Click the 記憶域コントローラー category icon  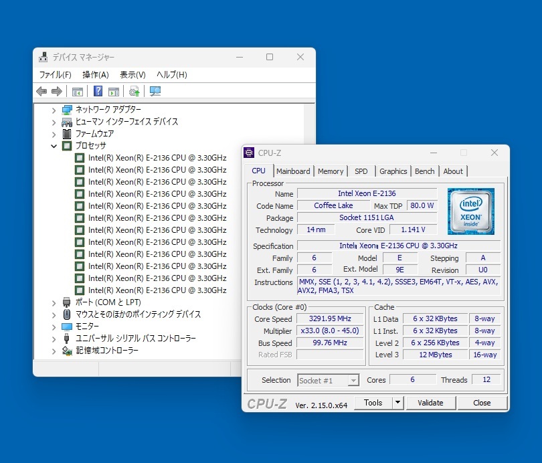(x=67, y=351)
